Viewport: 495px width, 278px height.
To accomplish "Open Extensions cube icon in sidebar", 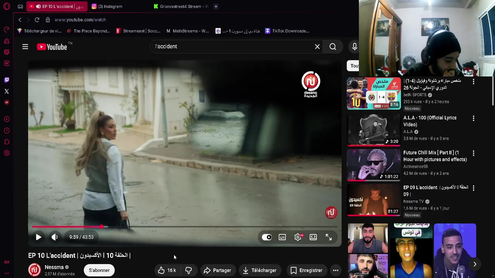I will tap(7, 142).
